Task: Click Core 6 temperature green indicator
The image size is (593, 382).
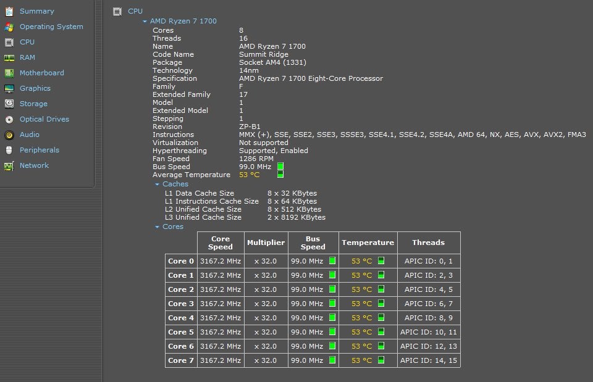Action: 381,346
